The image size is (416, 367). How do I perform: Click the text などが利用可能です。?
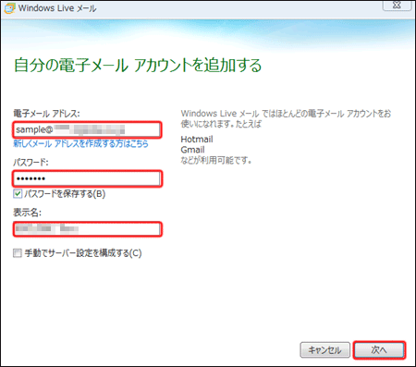216,160
